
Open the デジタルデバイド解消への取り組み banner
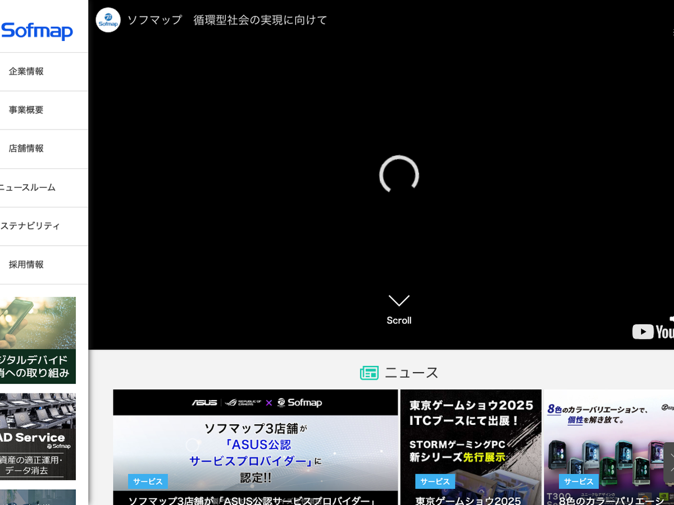[x=38, y=340]
